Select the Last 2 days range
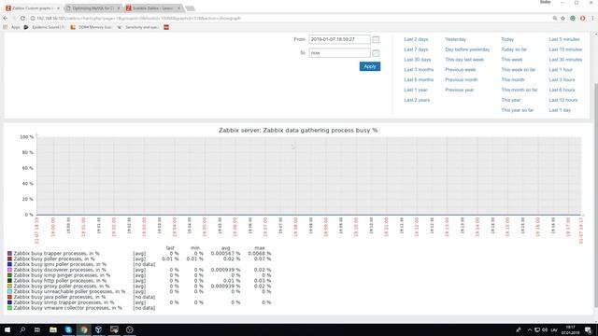Image resolution: width=598 pixels, height=336 pixels. point(416,39)
